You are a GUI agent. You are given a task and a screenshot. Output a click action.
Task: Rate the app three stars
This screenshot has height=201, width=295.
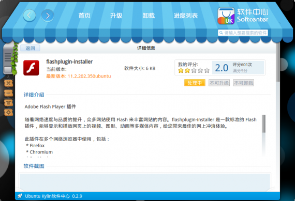point(194,71)
